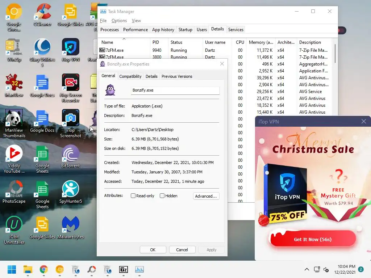Open Chrome from the taskbar

pos(43,269)
